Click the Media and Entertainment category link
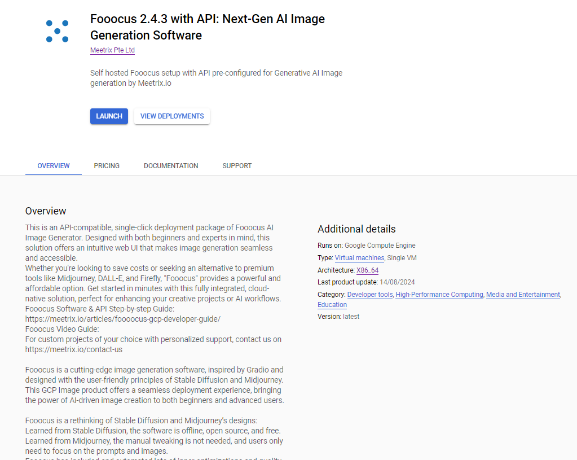577x460 pixels. click(x=522, y=294)
